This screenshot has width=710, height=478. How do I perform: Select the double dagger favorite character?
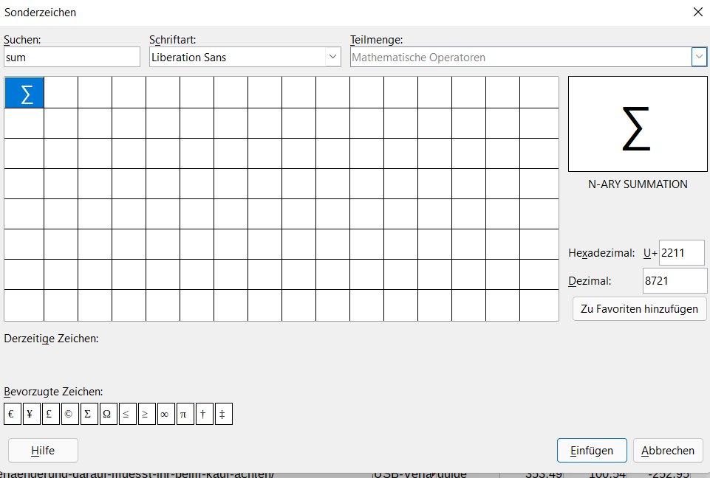tap(223, 414)
